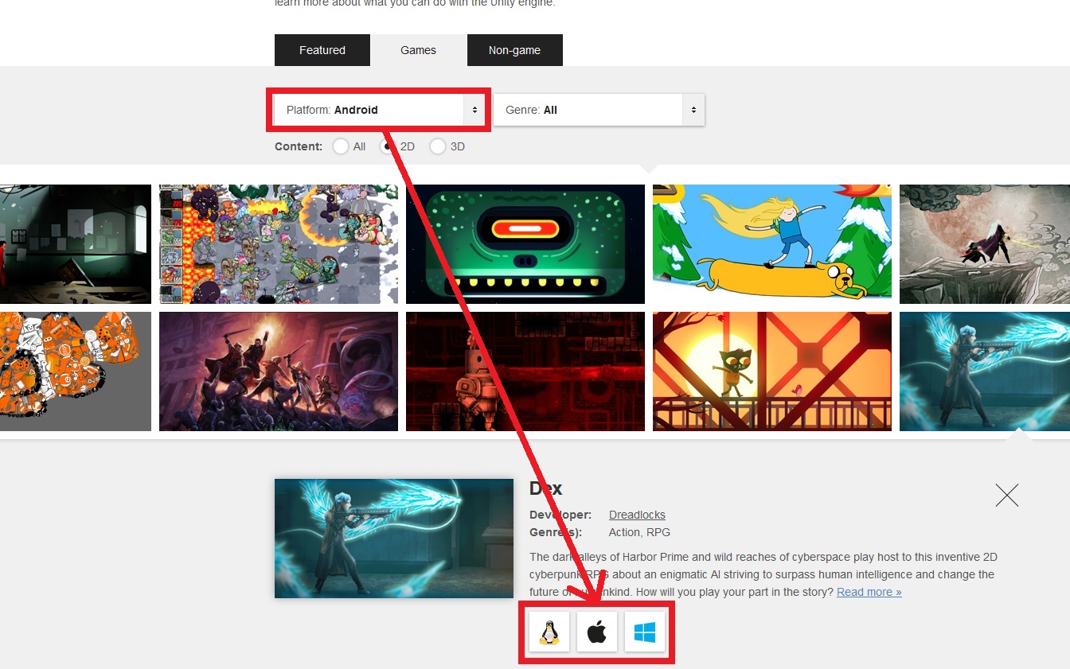This screenshot has width=1070, height=669.
Task: Open the zombie lava battle game thumbnail
Action: point(279,244)
